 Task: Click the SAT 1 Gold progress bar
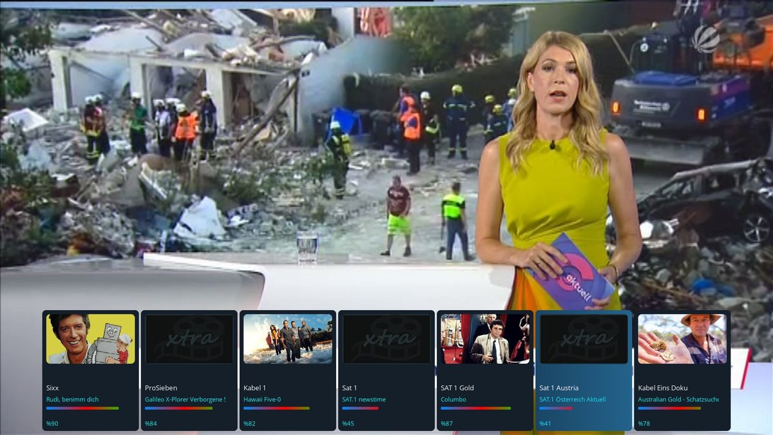pos(475,408)
